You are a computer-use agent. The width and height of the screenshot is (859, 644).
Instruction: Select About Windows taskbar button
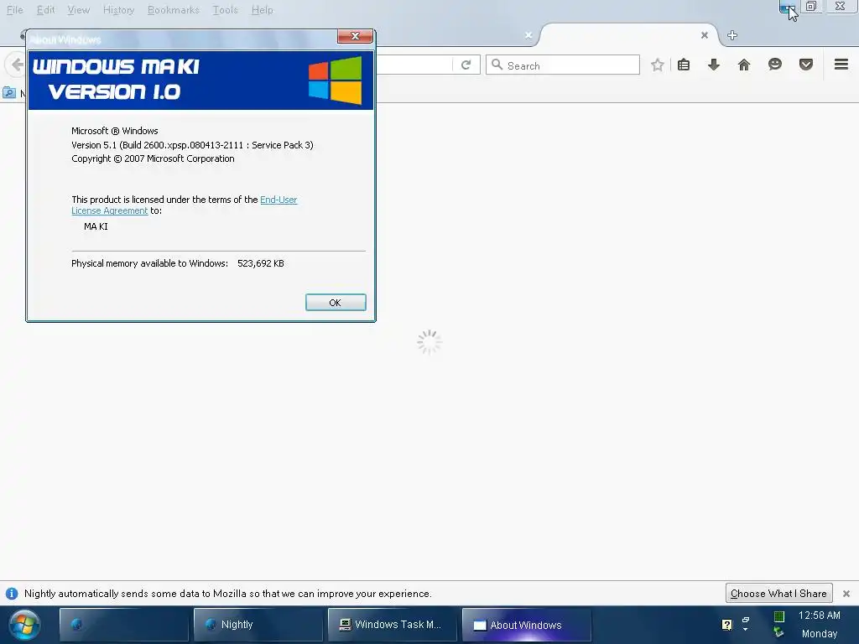coord(527,624)
